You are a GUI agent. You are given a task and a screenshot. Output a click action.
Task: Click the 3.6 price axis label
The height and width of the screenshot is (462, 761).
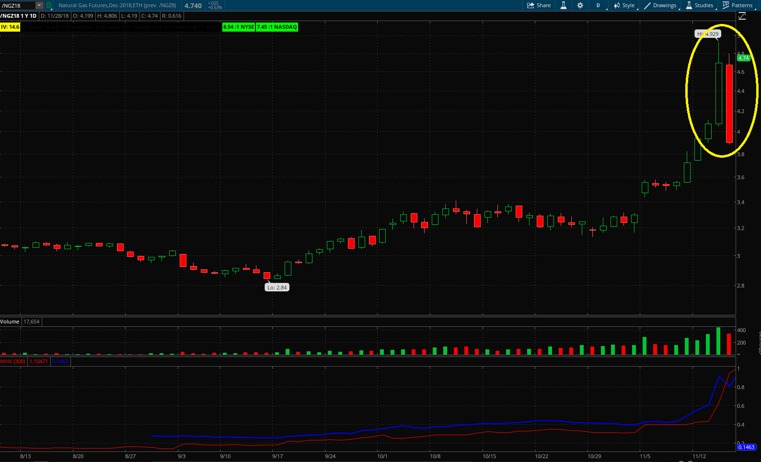click(741, 177)
